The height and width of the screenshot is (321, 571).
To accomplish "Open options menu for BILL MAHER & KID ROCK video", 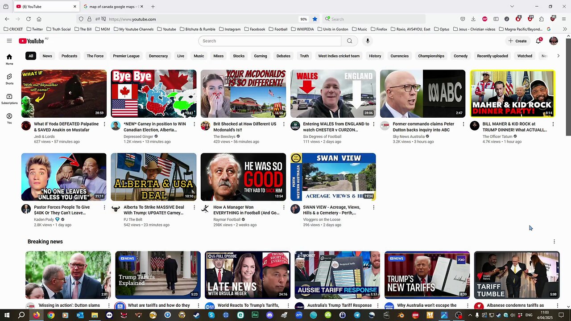I will tap(553, 124).
